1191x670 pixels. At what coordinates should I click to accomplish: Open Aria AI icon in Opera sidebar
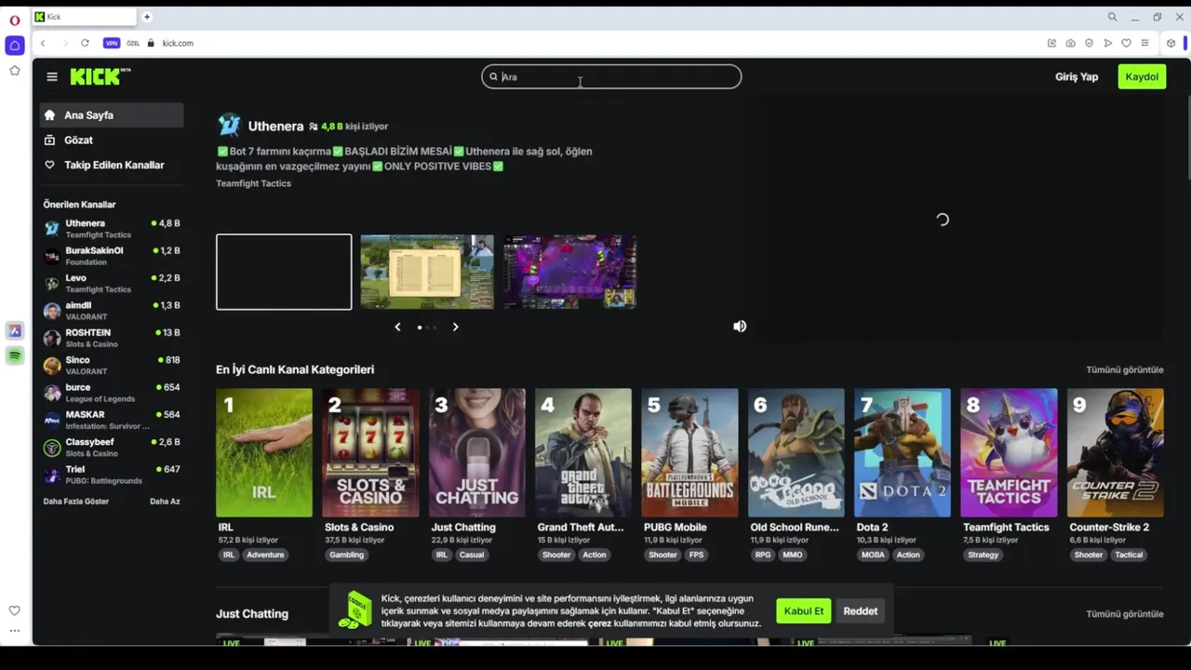(14, 330)
